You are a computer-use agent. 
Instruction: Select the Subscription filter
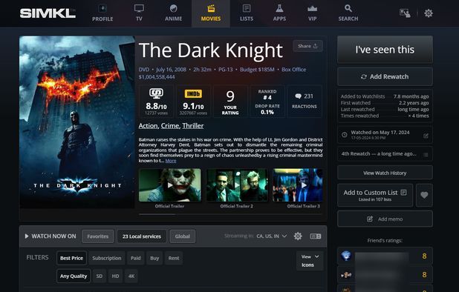pyautogui.click(x=107, y=258)
